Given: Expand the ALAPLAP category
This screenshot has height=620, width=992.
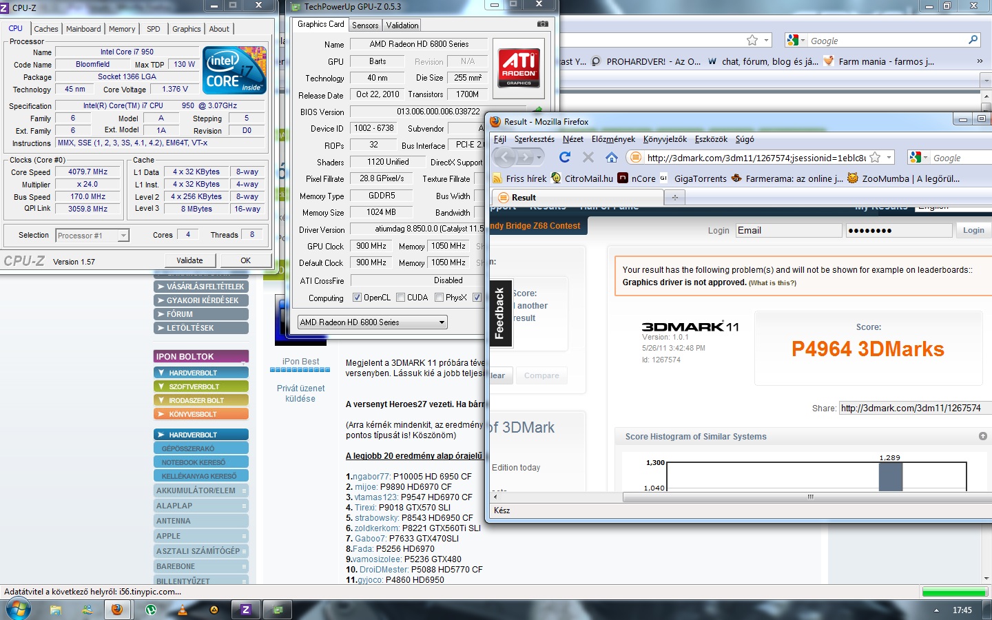Looking at the screenshot, I should tap(201, 506).
